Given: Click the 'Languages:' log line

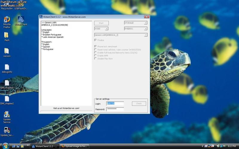Looking at the screenshot, I should click(47, 30).
